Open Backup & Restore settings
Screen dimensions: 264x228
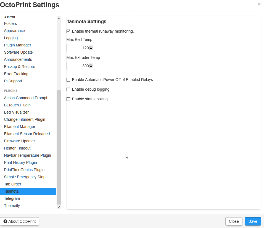[20, 67]
